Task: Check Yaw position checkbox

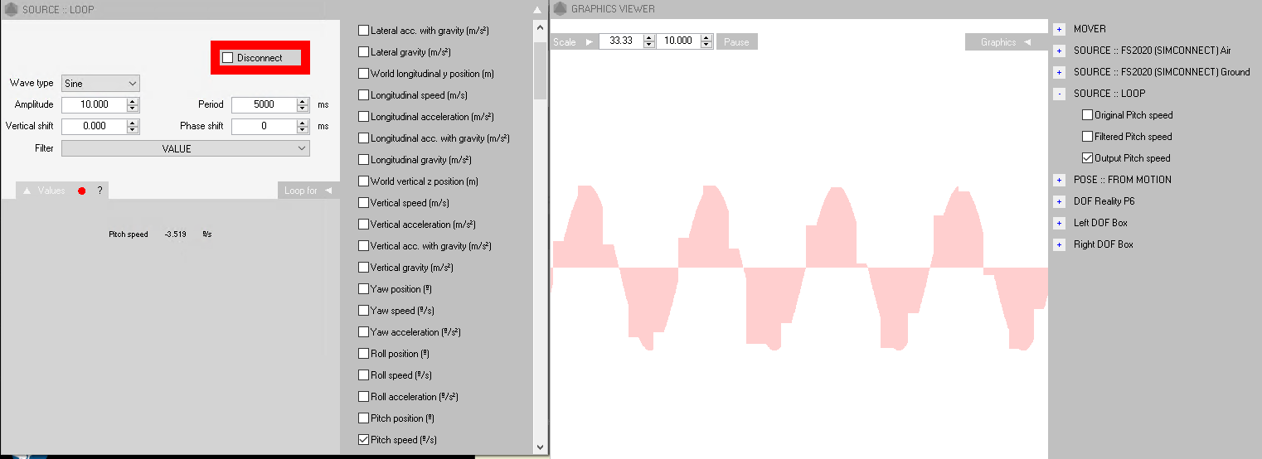Action: pyautogui.click(x=363, y=289)
